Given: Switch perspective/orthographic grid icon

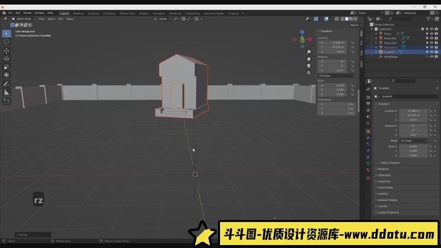Looking at the screenshot, I should click(x=309, y=73).
